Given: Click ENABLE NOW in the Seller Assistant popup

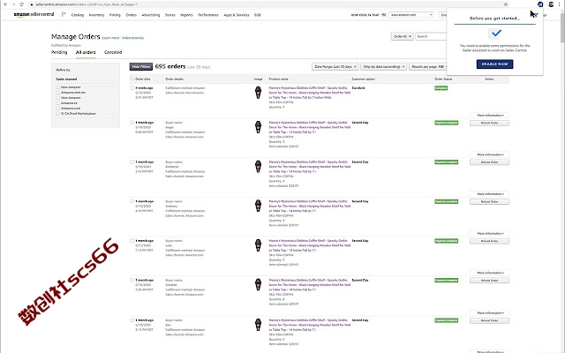Looking at the screenshot, I should pyautogui.click(x=494, y=64).
